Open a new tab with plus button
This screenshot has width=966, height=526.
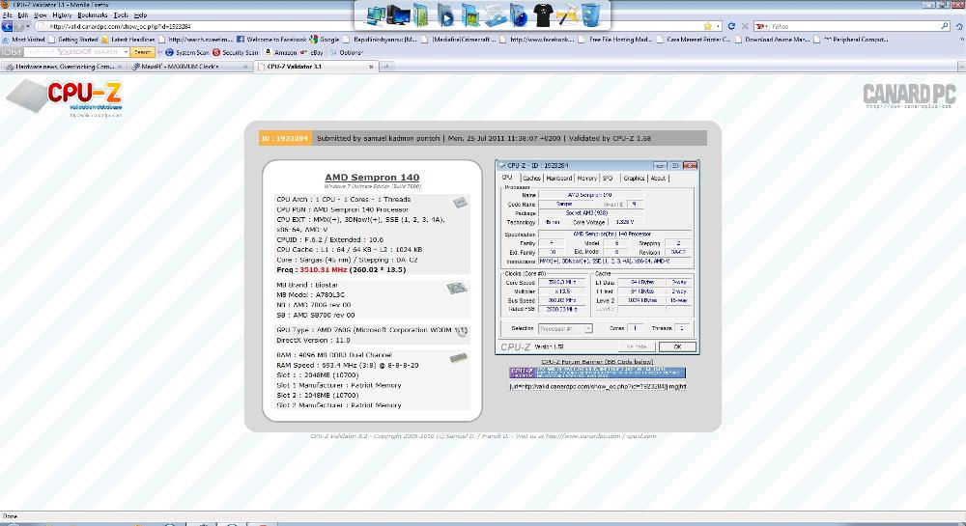click(387, 66)
